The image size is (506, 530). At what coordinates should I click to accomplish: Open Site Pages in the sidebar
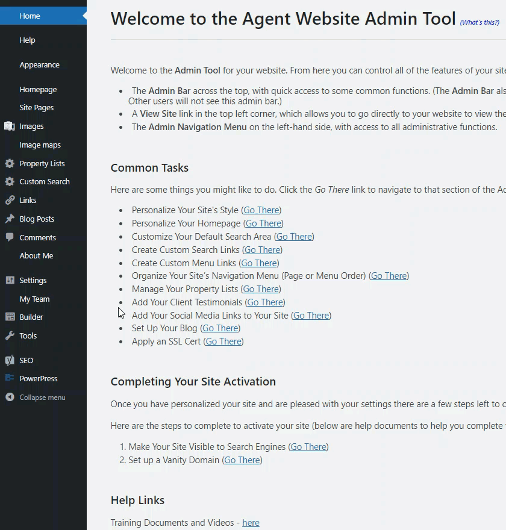[36, 108]
